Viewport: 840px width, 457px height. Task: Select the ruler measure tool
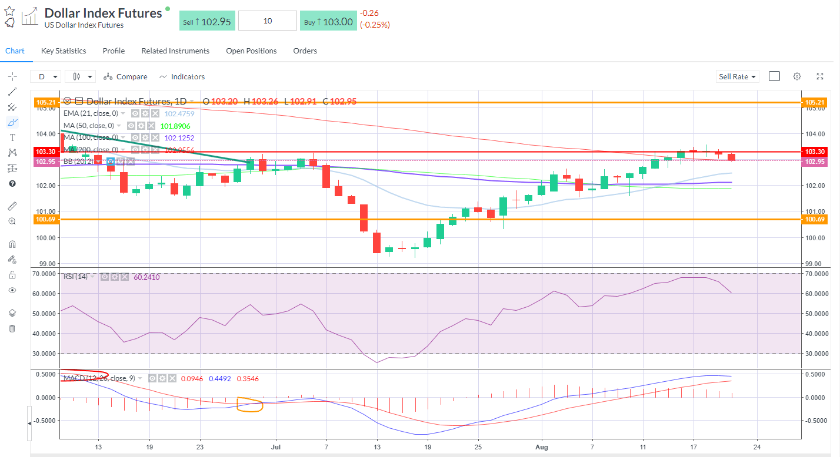pyautogui.click(x=12, y=206)
